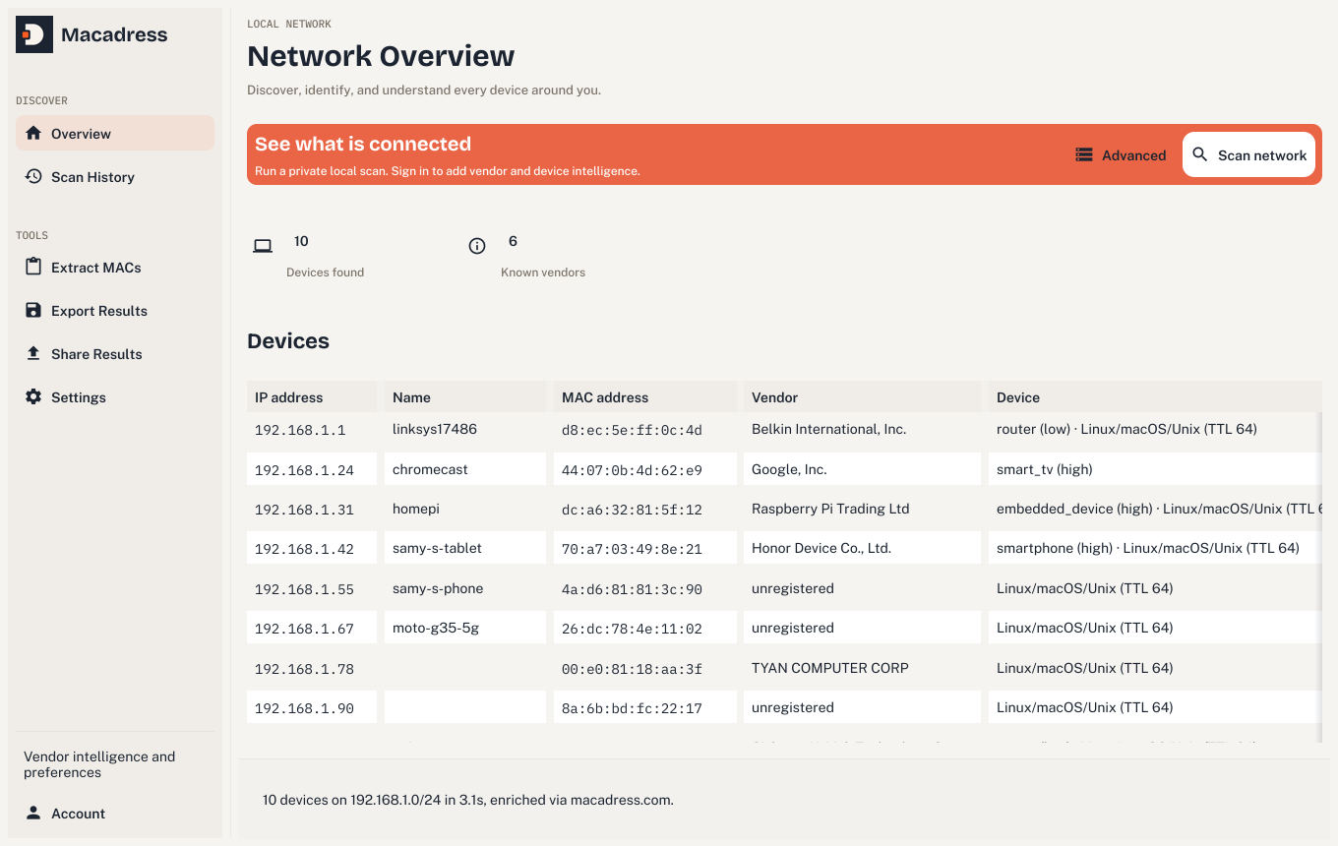Click the Scan History clock icon
This screenshot has width=1338, height=846.
pos(33,177)
